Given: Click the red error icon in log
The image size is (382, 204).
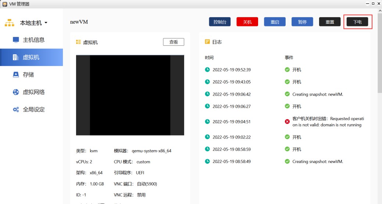Looking at the screenshot, I should (x=287, y=122).
